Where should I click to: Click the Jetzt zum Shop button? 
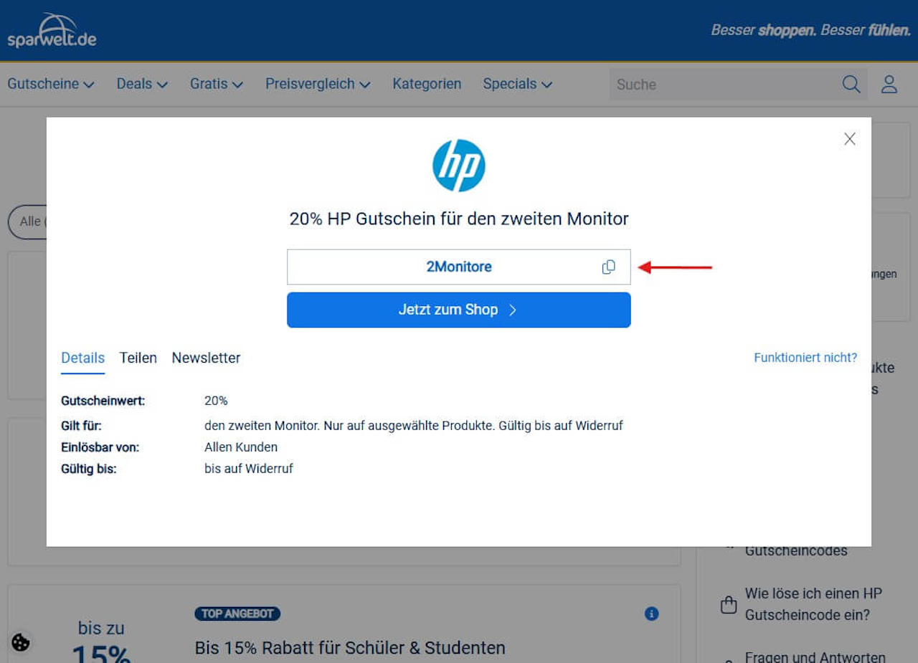pyautogui.click(x=459, y=310)
